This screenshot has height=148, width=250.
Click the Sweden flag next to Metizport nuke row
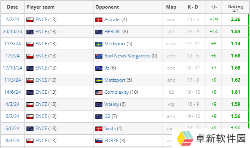(x=99, y=44)
